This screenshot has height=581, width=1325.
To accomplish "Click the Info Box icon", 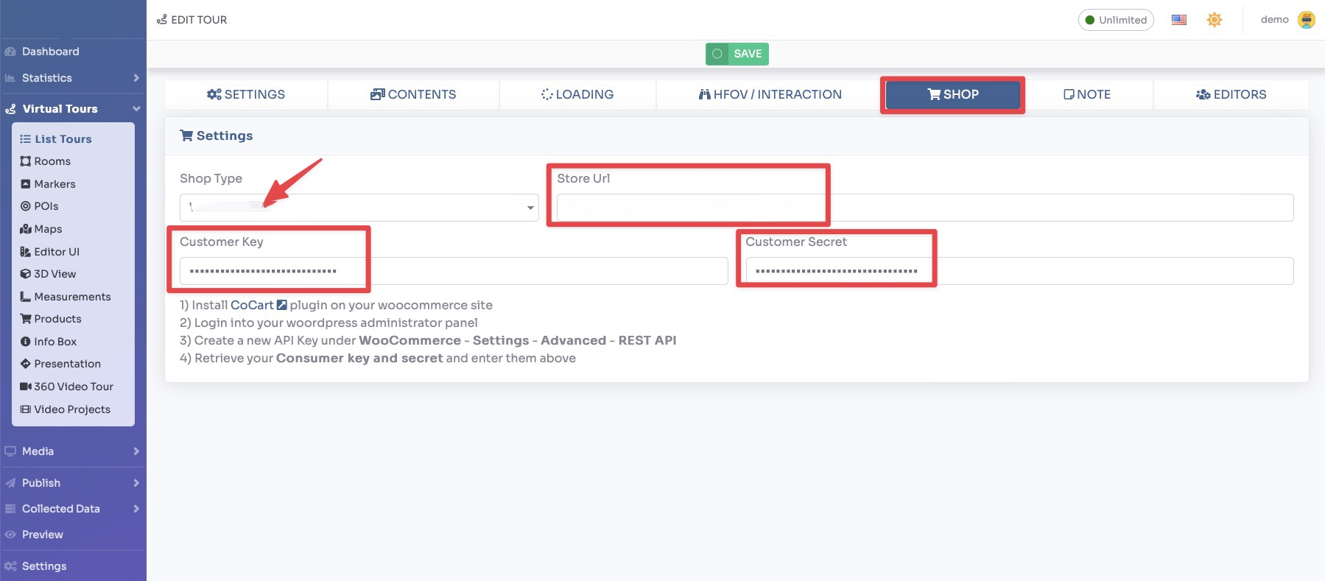I will [26, 342].
